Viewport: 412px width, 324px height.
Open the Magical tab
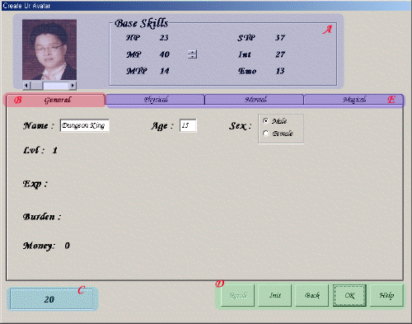[353, 100]
